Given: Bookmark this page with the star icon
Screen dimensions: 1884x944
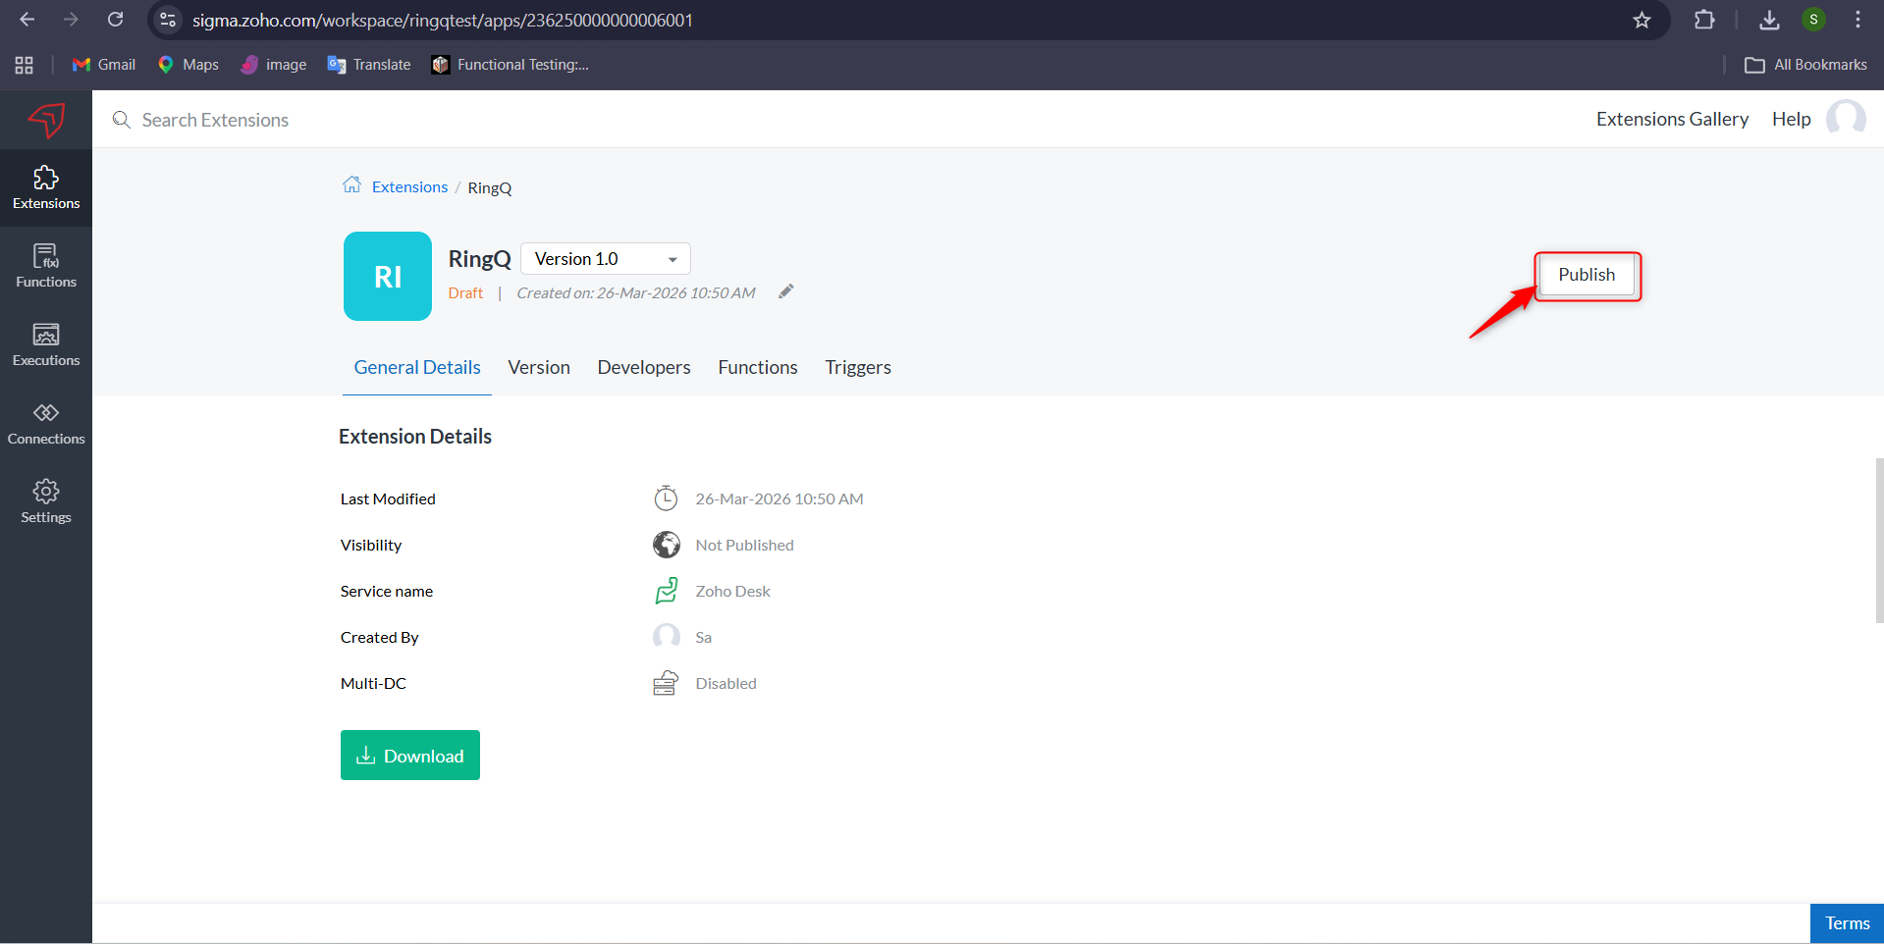Looking at the screenshot, I should click(x=1642, y=20).
